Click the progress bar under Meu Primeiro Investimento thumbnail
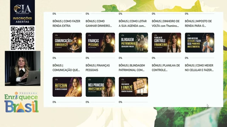227x127 pixels. (x=103, y=102)
